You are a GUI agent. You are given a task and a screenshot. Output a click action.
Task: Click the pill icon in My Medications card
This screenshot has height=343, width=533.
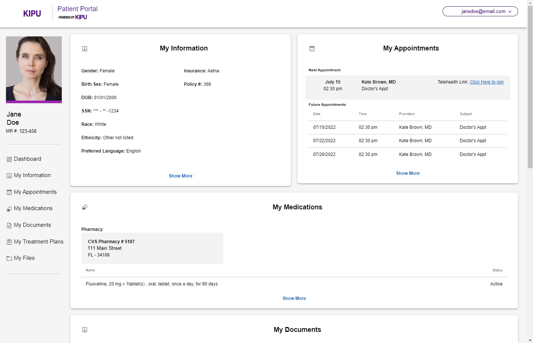click(84, 207)
